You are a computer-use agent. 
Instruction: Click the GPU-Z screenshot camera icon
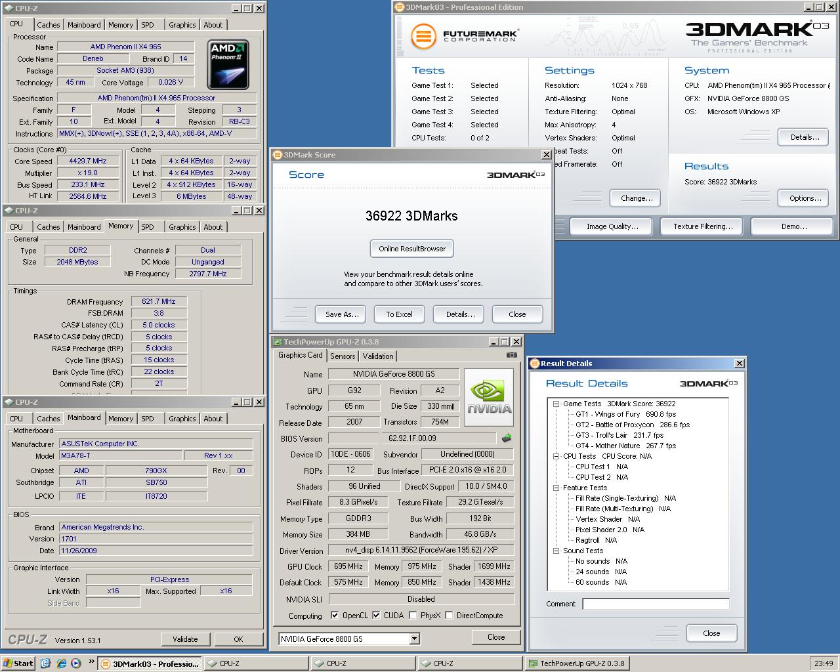click(511, 355)
